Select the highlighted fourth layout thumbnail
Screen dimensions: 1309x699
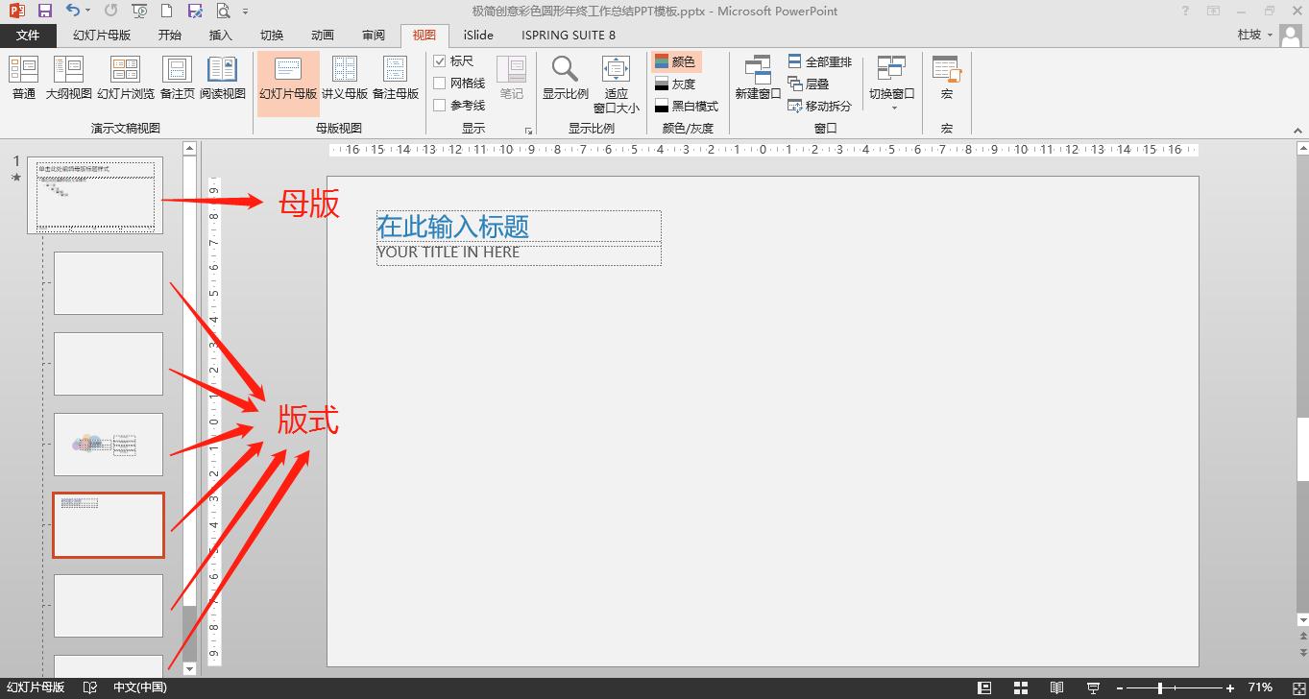(108, 524)
